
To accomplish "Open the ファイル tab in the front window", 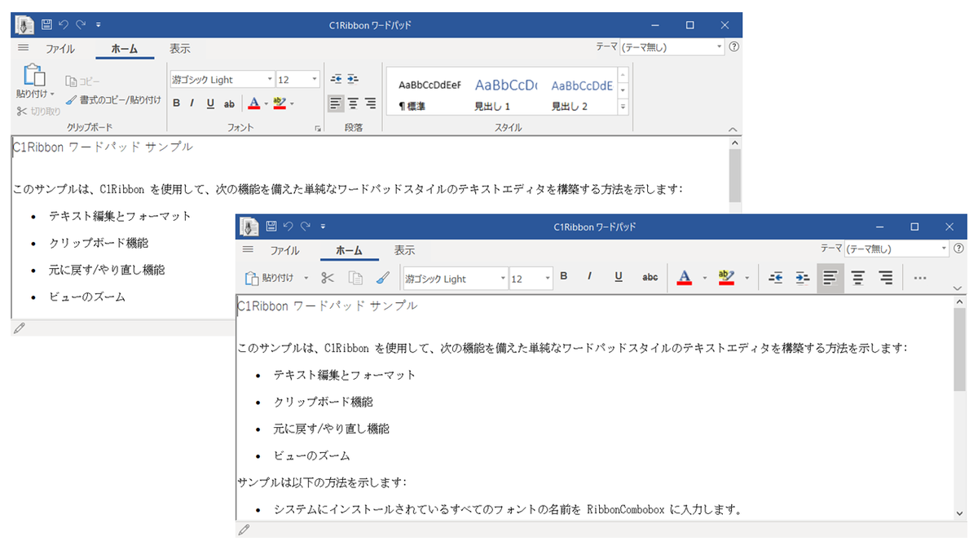I will point(284,250).
